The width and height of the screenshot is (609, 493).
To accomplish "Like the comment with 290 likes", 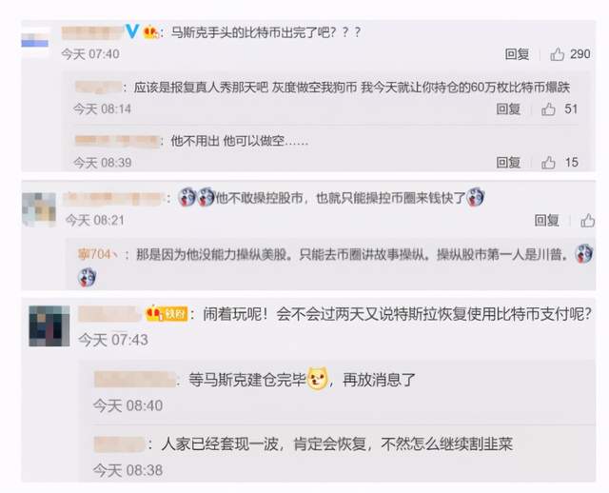I will [x=557, y=54].
